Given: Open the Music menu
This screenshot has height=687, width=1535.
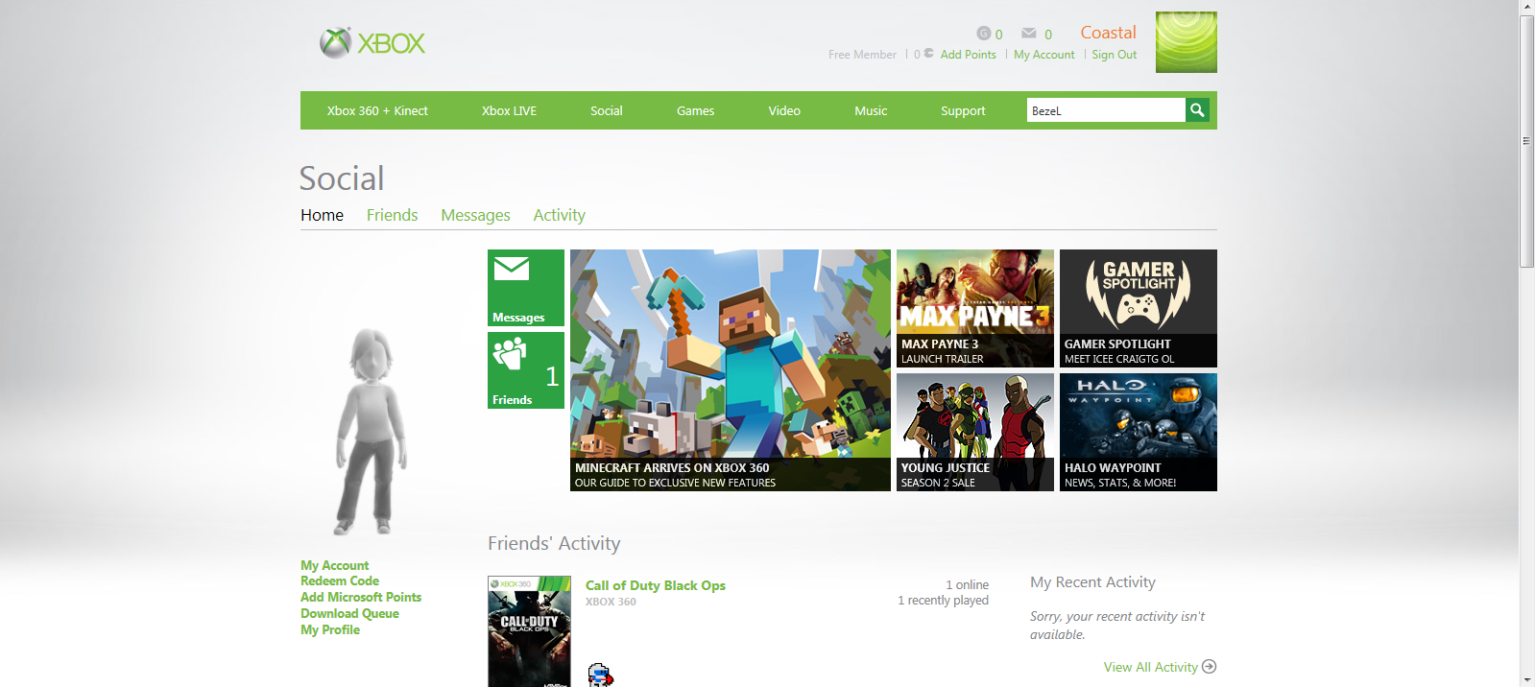Looking at the screenshot, I should click(871, 110).
